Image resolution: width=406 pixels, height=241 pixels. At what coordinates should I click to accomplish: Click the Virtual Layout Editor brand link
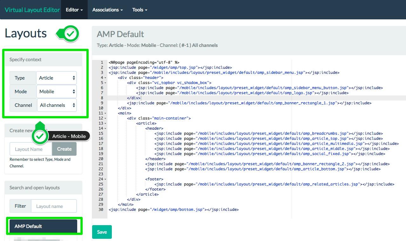(x=32, y=10)
